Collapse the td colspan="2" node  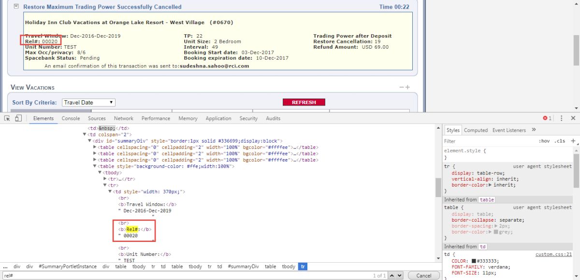click(x=84, y=134)
